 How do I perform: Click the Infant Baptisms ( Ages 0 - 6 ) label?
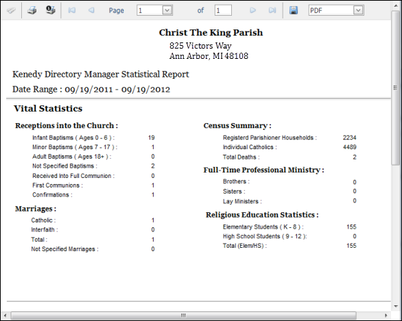point(73,138)
